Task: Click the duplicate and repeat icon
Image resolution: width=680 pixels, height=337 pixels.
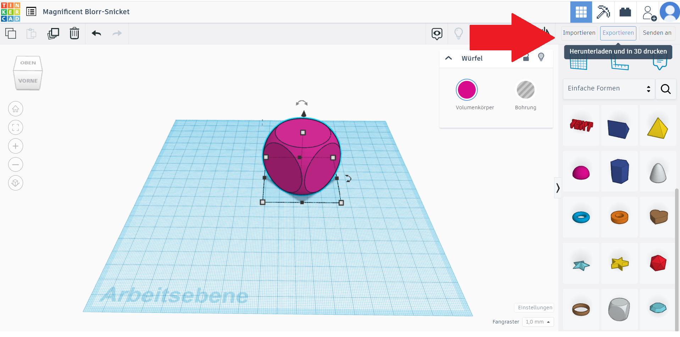Action: pyautogui.click(x=53, y=33)
